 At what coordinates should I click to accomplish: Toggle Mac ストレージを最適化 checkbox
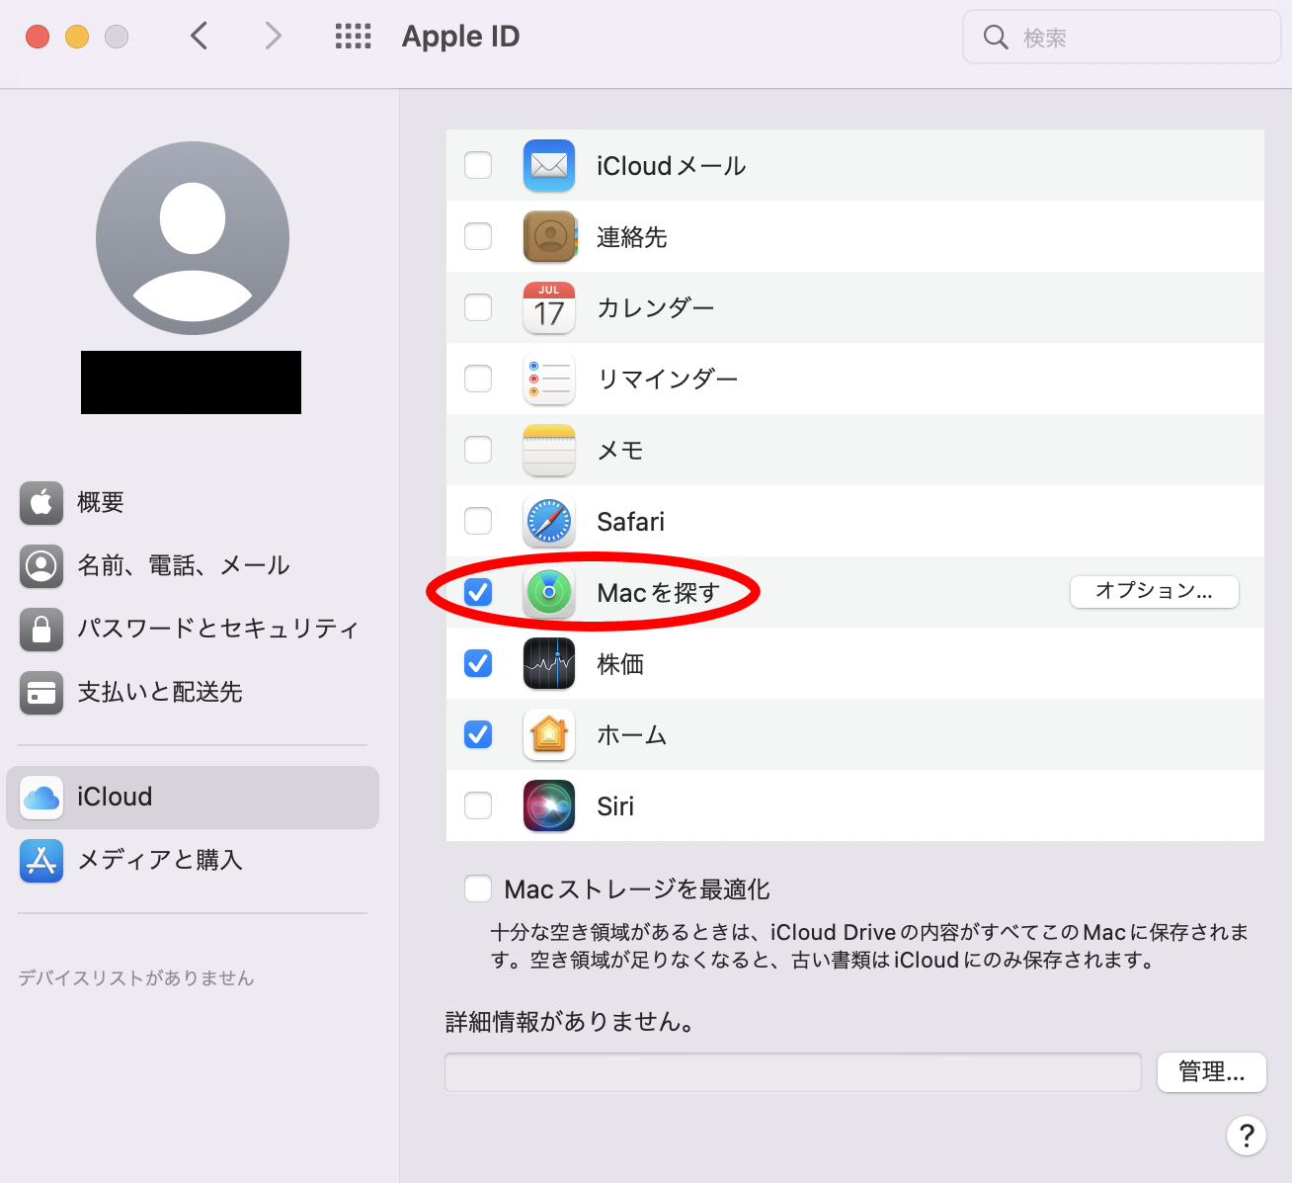click(x=478, y=888)
